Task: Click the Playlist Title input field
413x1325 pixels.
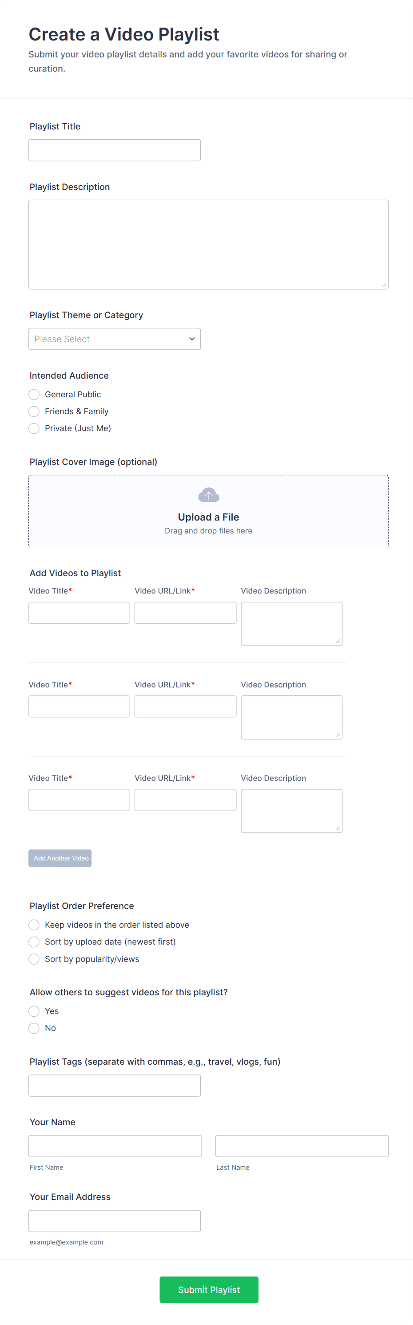Action: (114, 150)
